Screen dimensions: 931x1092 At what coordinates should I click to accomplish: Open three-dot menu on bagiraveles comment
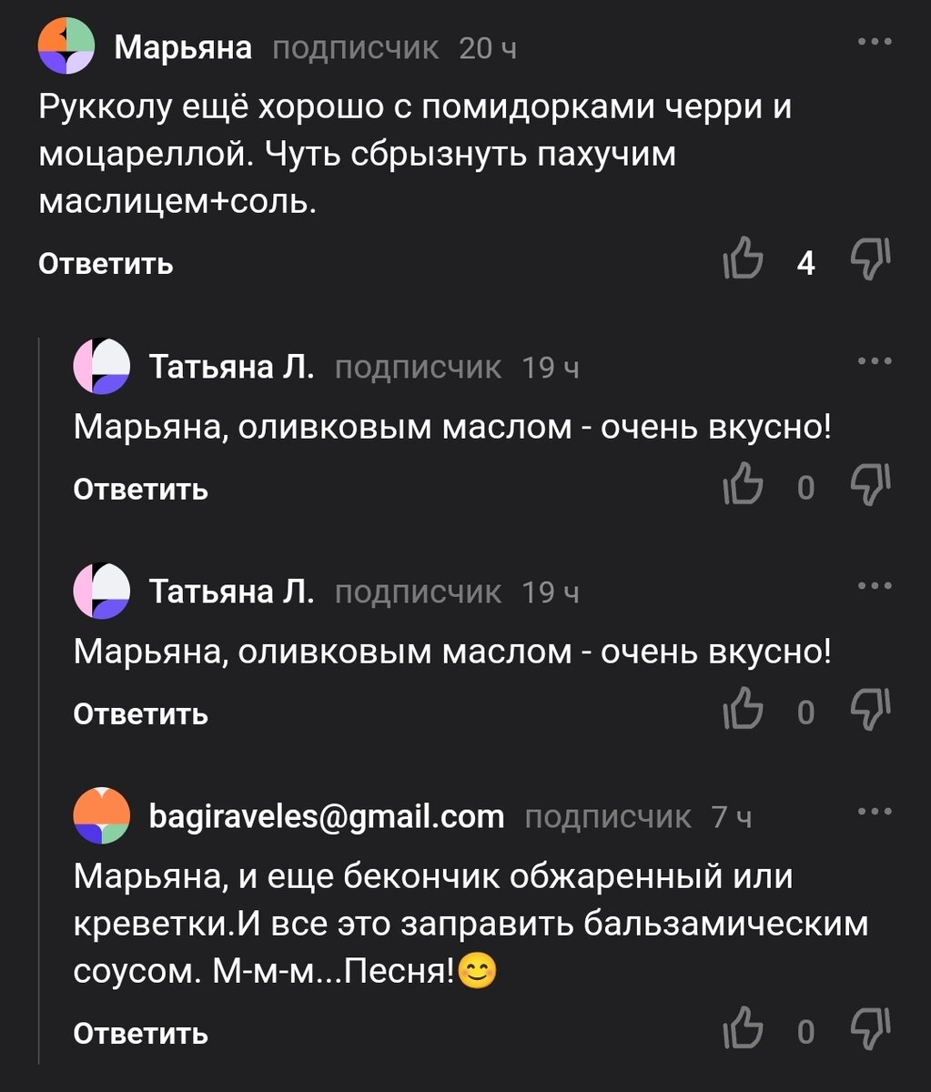875,811
